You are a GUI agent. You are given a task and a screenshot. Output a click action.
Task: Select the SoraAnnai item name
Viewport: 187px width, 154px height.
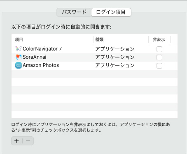[35, 57]
